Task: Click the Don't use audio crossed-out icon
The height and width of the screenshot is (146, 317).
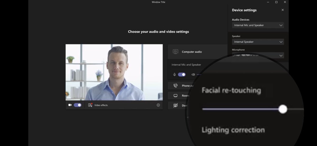Action: (x=175, y=105)
